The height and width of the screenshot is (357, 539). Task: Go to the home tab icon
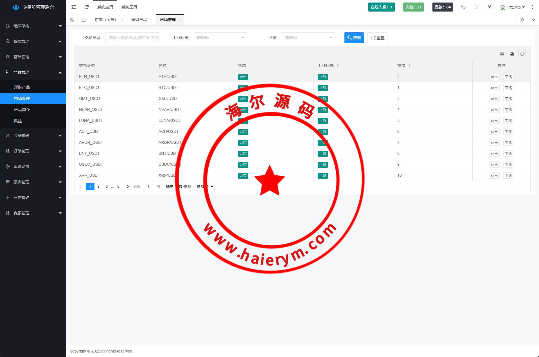[x=84, y=20]
